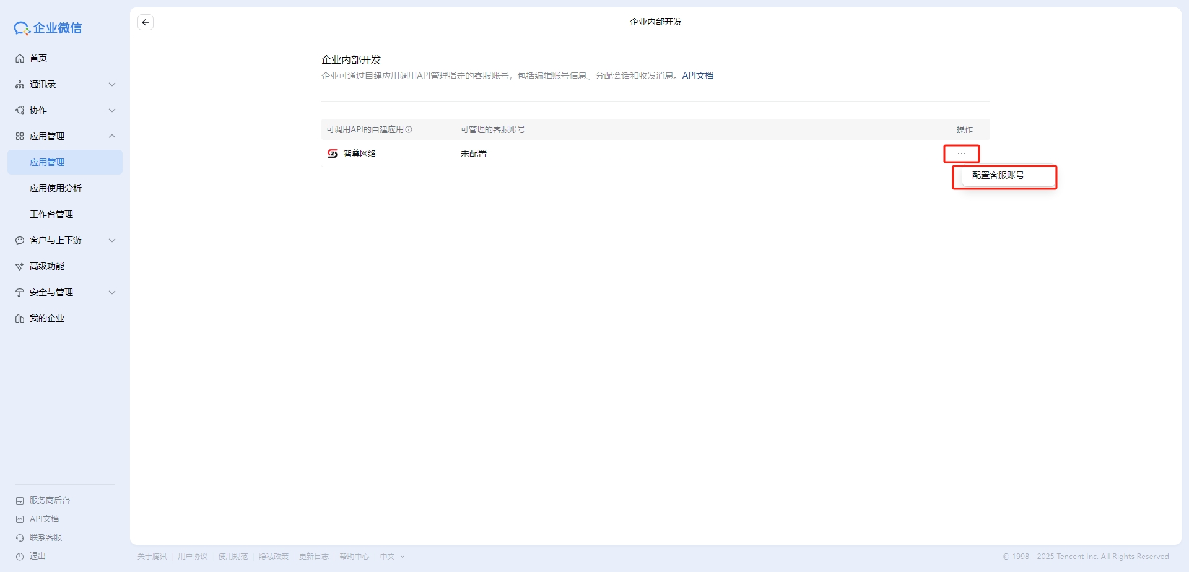The height and width of the screenshot is (572, 1189).
Task: Collapse the 应用管理 section chevron
Action: pyautogui.click(x=112, y=136)
